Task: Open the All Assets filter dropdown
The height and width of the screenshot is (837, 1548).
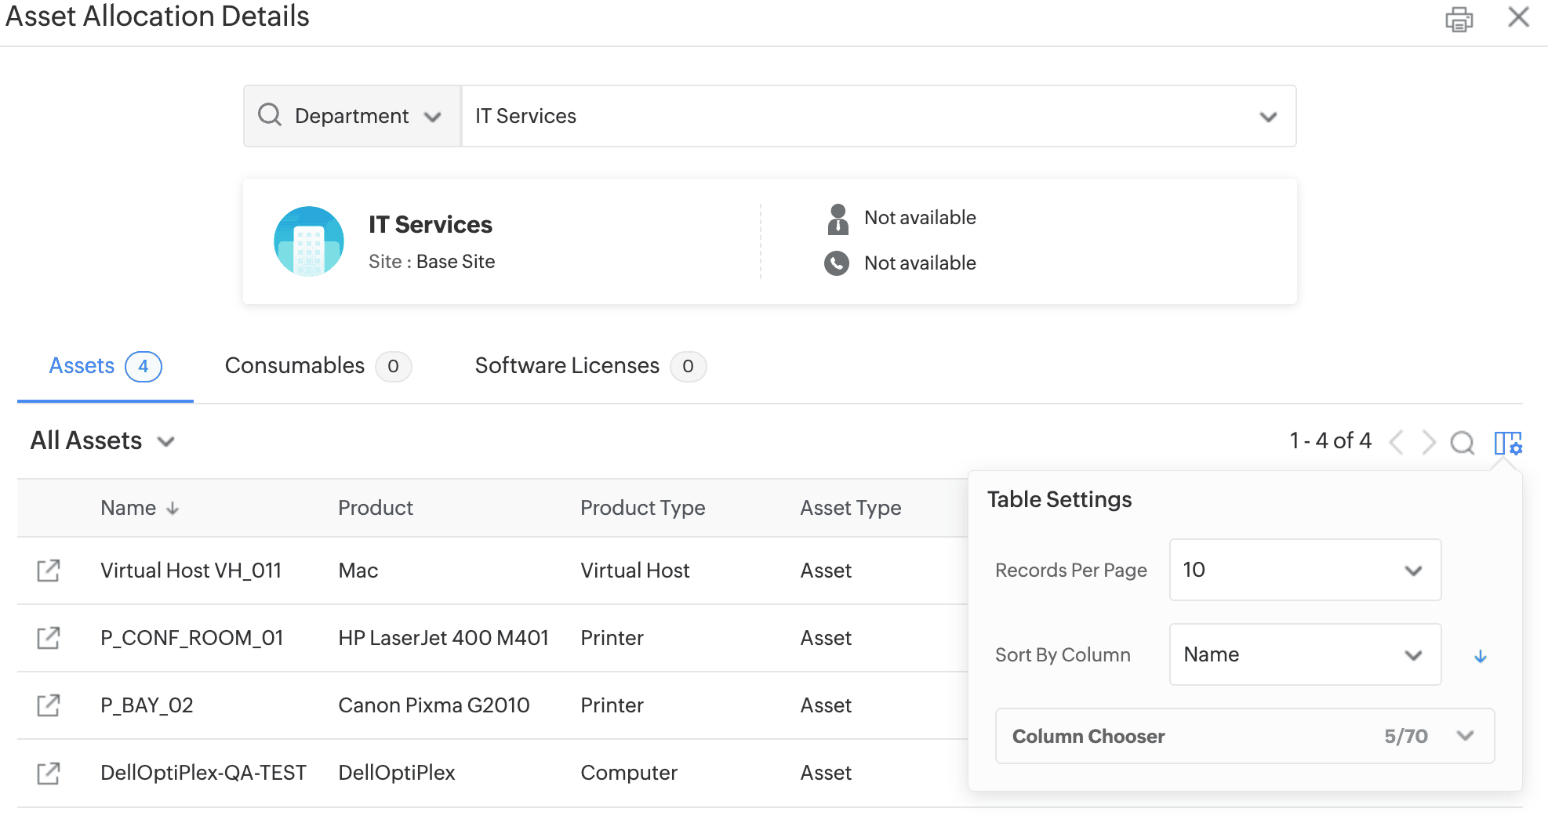Action: pos(102,441)
